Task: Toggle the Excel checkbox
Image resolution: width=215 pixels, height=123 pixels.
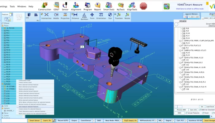Action: click(203, 113)
